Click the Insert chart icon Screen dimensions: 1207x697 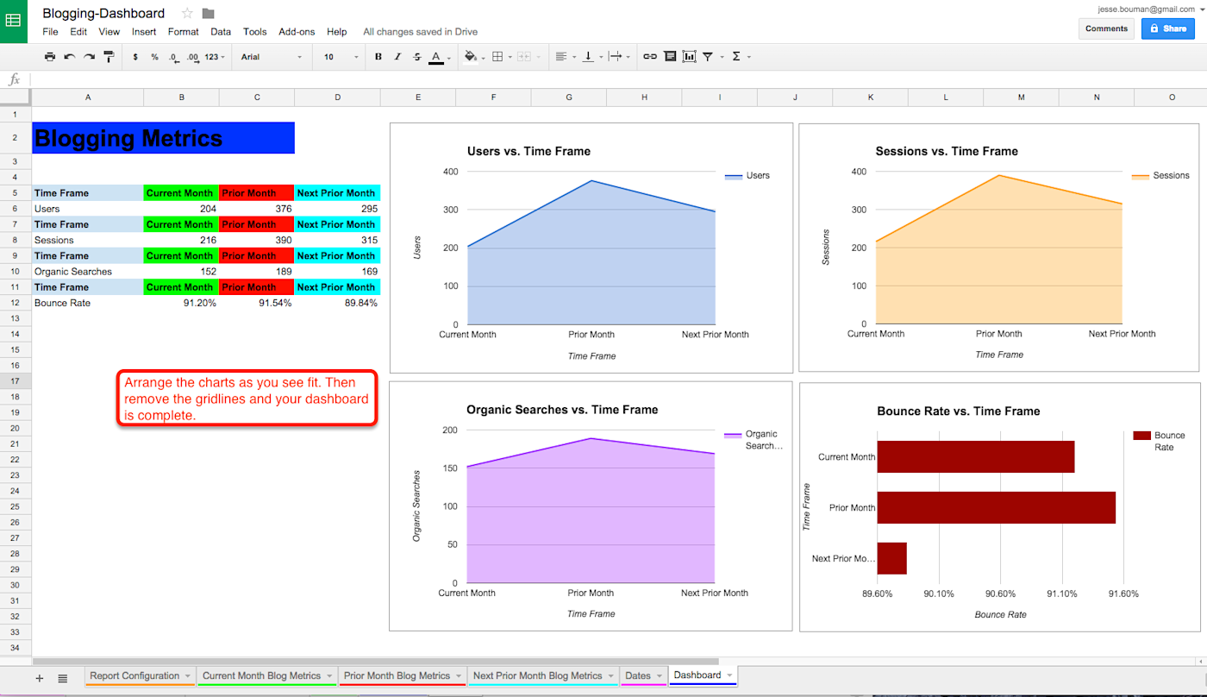coord(689,57)
